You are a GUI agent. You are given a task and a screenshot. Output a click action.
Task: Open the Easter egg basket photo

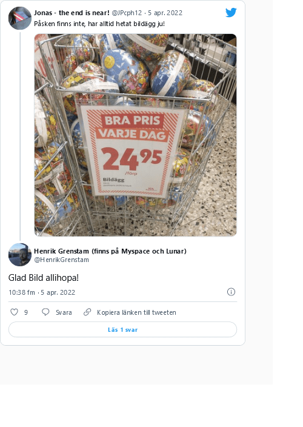click(x=136, y=135)
